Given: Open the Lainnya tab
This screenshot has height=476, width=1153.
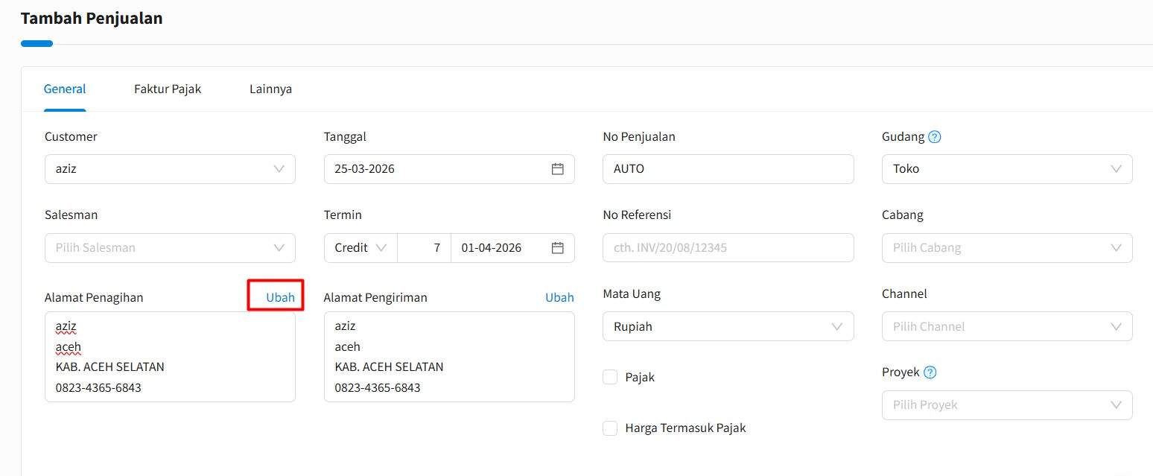Looking at the screenshot, I should (x=270, y=89).
